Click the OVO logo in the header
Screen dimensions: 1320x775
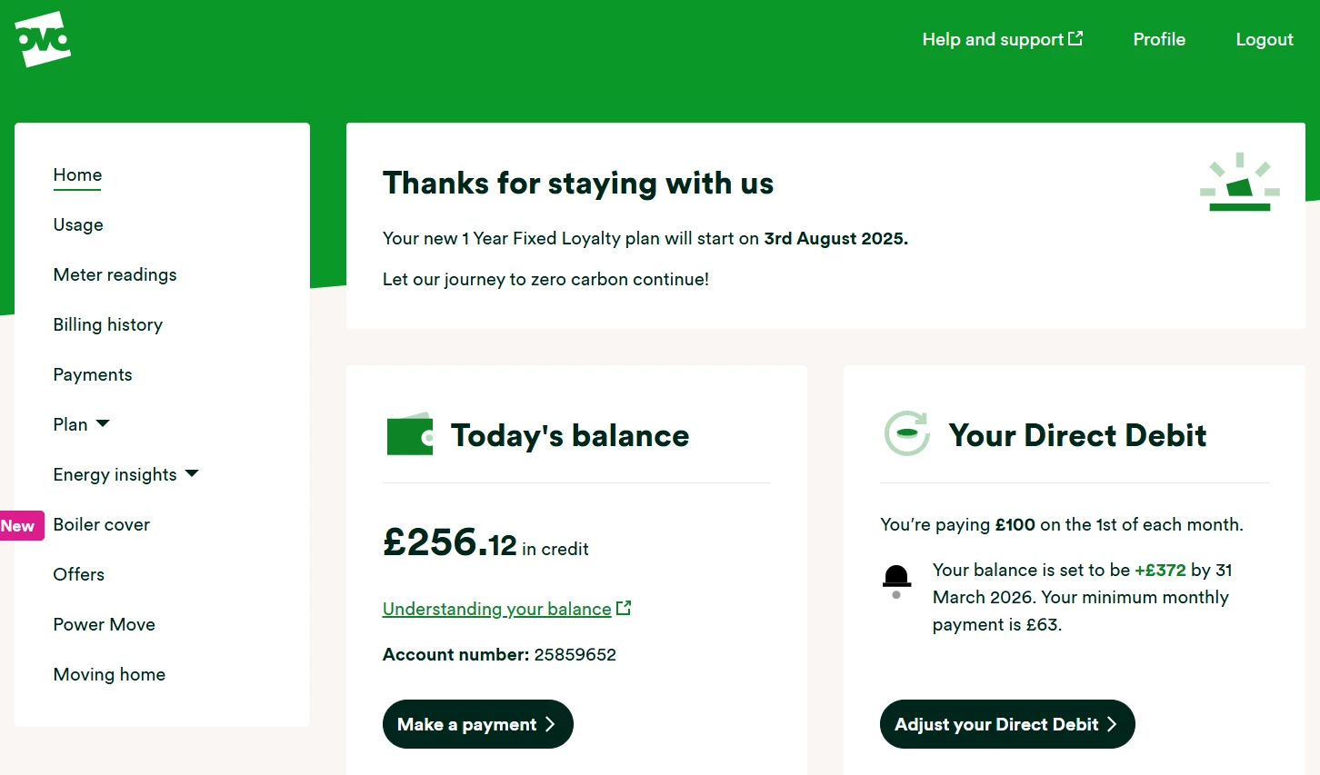43,39
